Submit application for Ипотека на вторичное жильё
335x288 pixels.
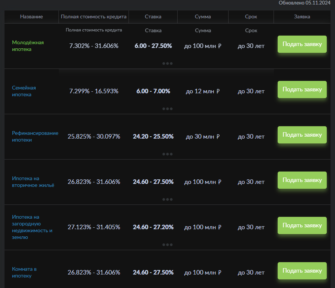(x=302, y=180)
